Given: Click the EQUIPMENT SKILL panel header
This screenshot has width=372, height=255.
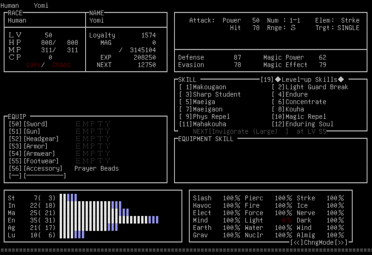Looking at the screenshot, I should point(206,139).
